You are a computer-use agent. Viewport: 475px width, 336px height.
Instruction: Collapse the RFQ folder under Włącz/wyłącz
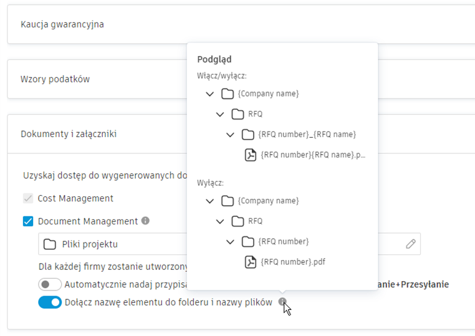[220, 115]
